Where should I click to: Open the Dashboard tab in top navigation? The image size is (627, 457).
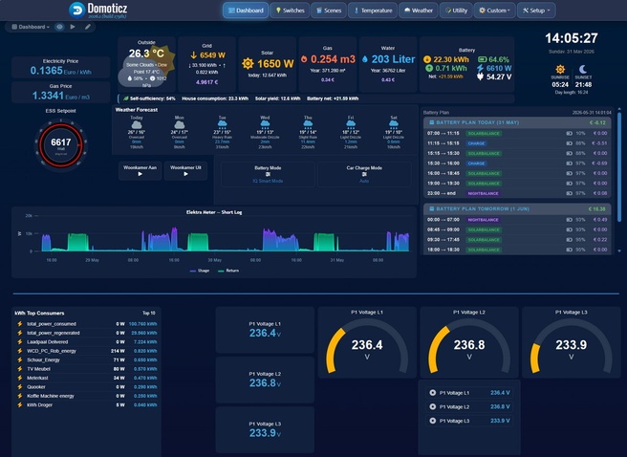[246, 11]
